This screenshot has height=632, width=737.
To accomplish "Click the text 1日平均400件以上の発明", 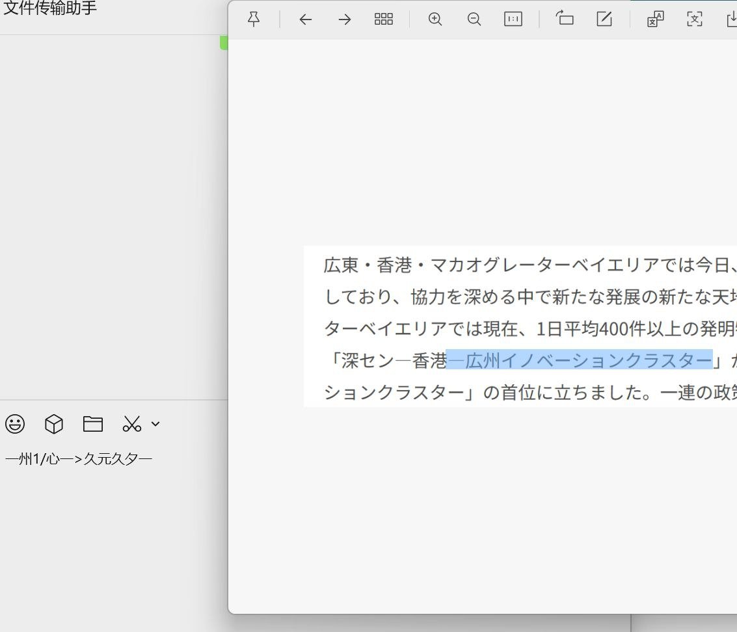I will click(x=636, y=328).
